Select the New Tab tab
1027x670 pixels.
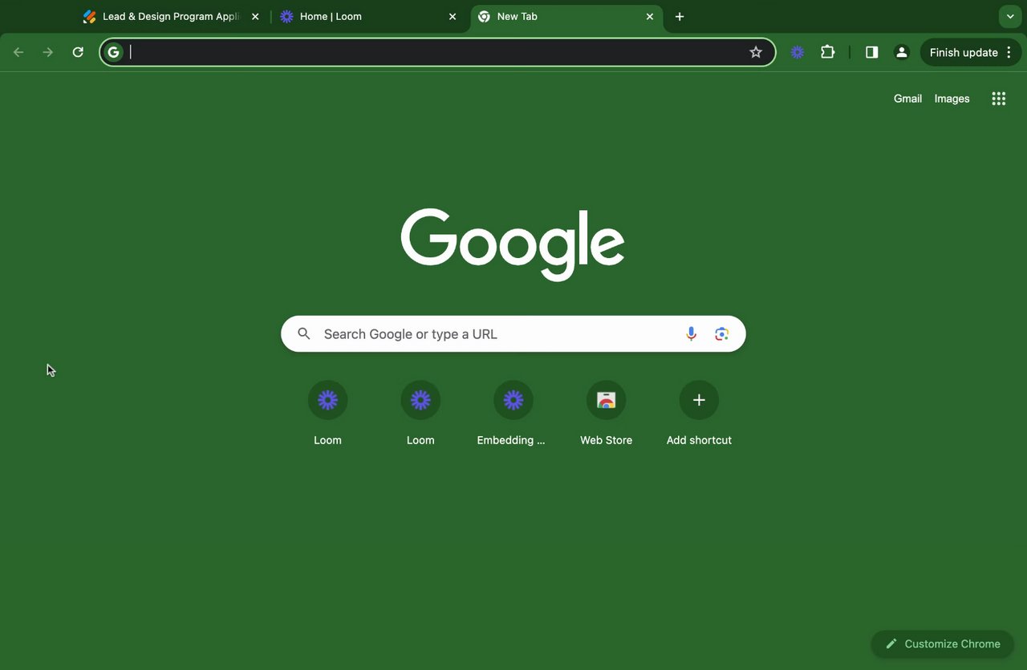click(565, 16)
